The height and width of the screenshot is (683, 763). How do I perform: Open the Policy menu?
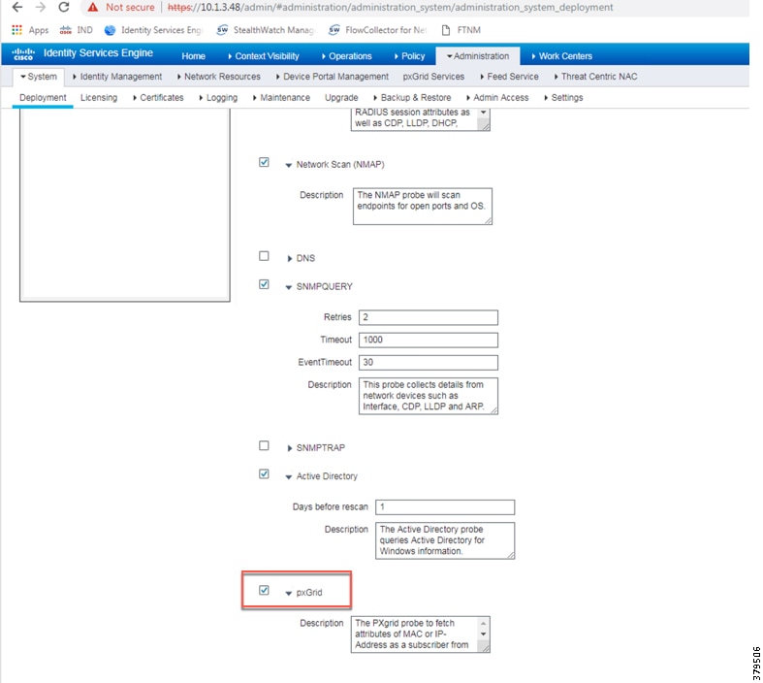click(x=410, y=56)
